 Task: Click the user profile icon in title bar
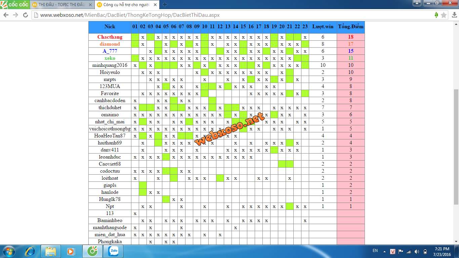(x=417, y=3)
